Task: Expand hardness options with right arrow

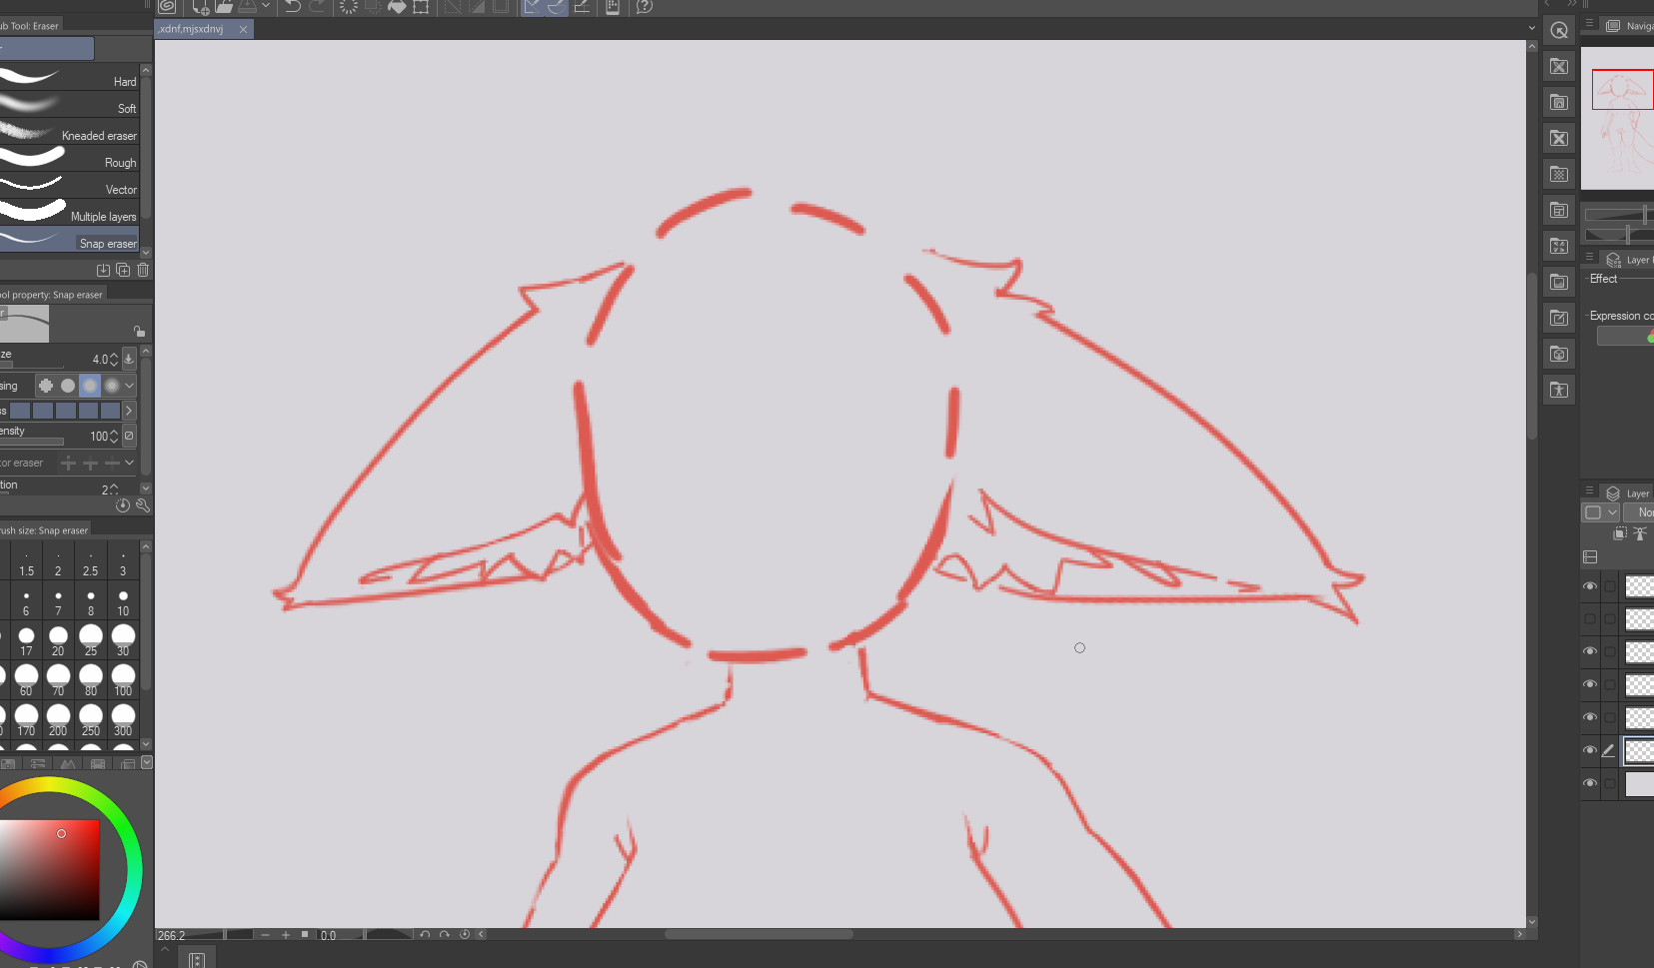Action: tap(129, 411)
